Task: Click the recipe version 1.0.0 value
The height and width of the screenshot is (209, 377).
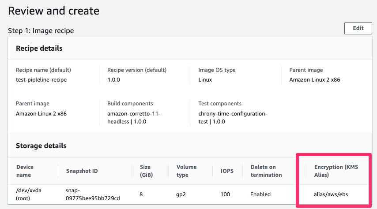Action: tap(113, 80)
